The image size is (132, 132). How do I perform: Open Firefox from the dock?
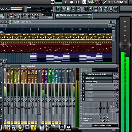[x=7, y=127]
